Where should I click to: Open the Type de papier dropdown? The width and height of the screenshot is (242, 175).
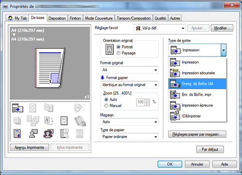(129, 137)
